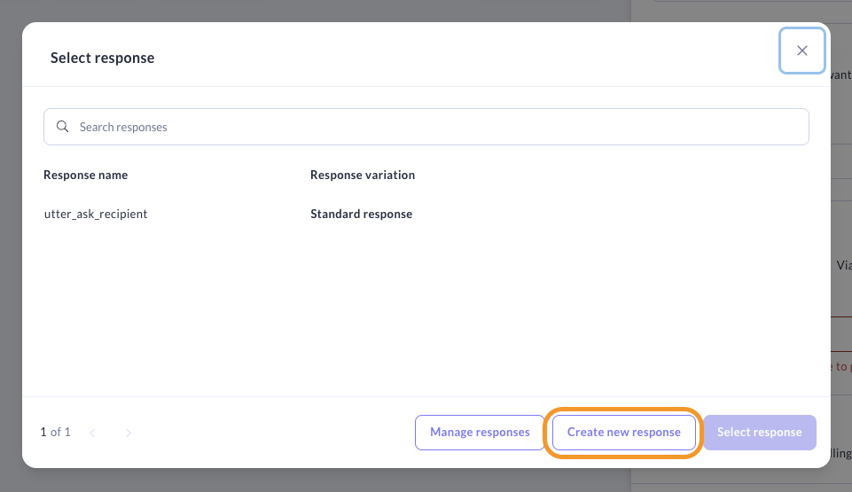The height and width of the screenshot is (492, 852).
Task: Click the '1 of 1' page indicator
Action: click(55, 433)
